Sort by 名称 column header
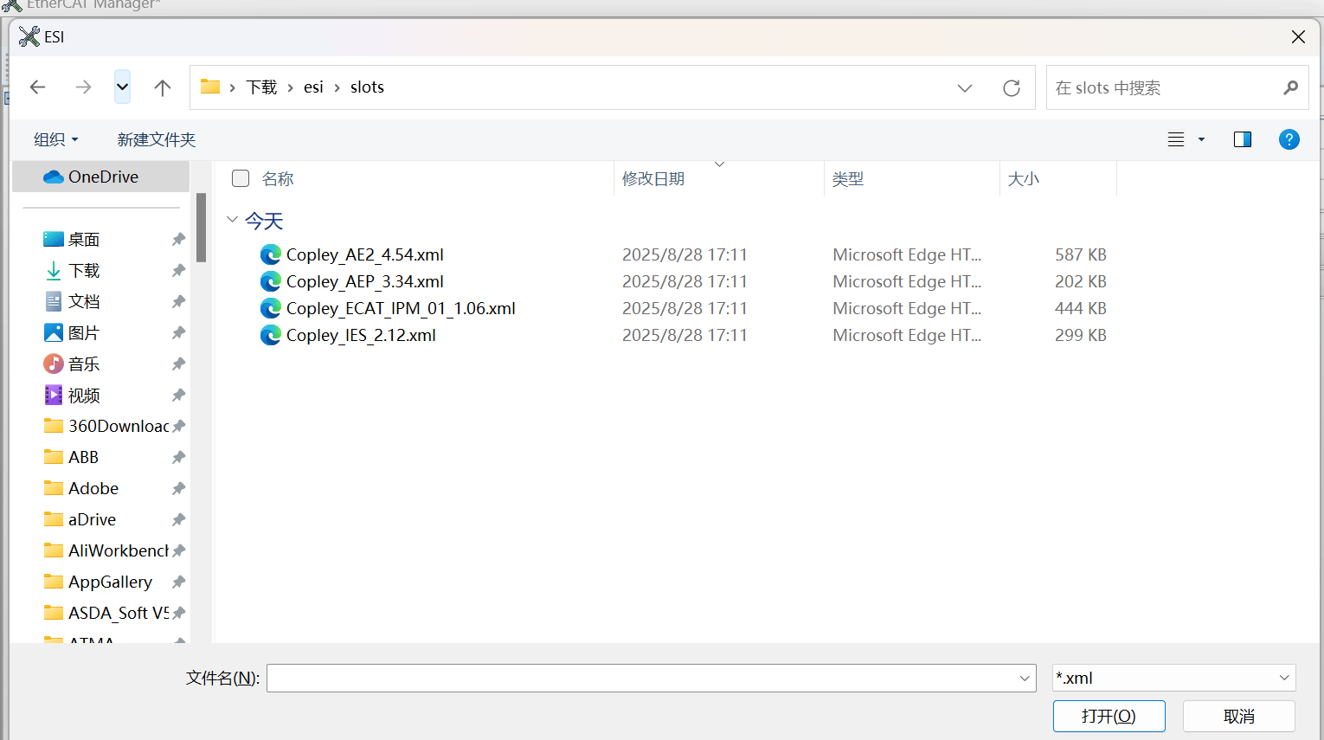Viewport: 1324px width, 740px height. [x=278, y=179]
